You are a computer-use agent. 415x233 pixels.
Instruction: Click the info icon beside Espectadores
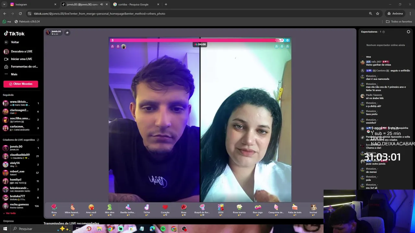point(384,32)
